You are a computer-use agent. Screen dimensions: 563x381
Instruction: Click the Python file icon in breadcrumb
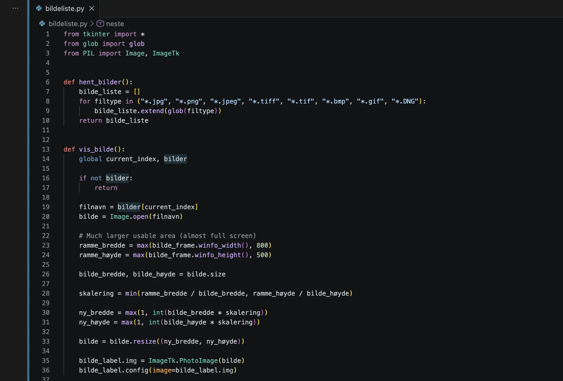point(42,24)
